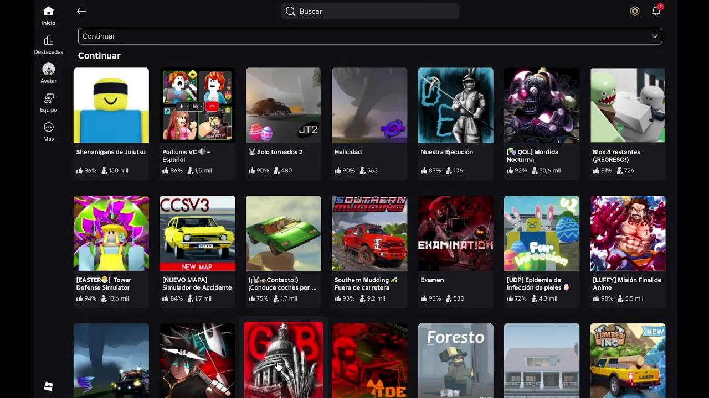709x398 pixels.
Task: Open Destacadas charts icon in sidebar
Action: point(49,40)
